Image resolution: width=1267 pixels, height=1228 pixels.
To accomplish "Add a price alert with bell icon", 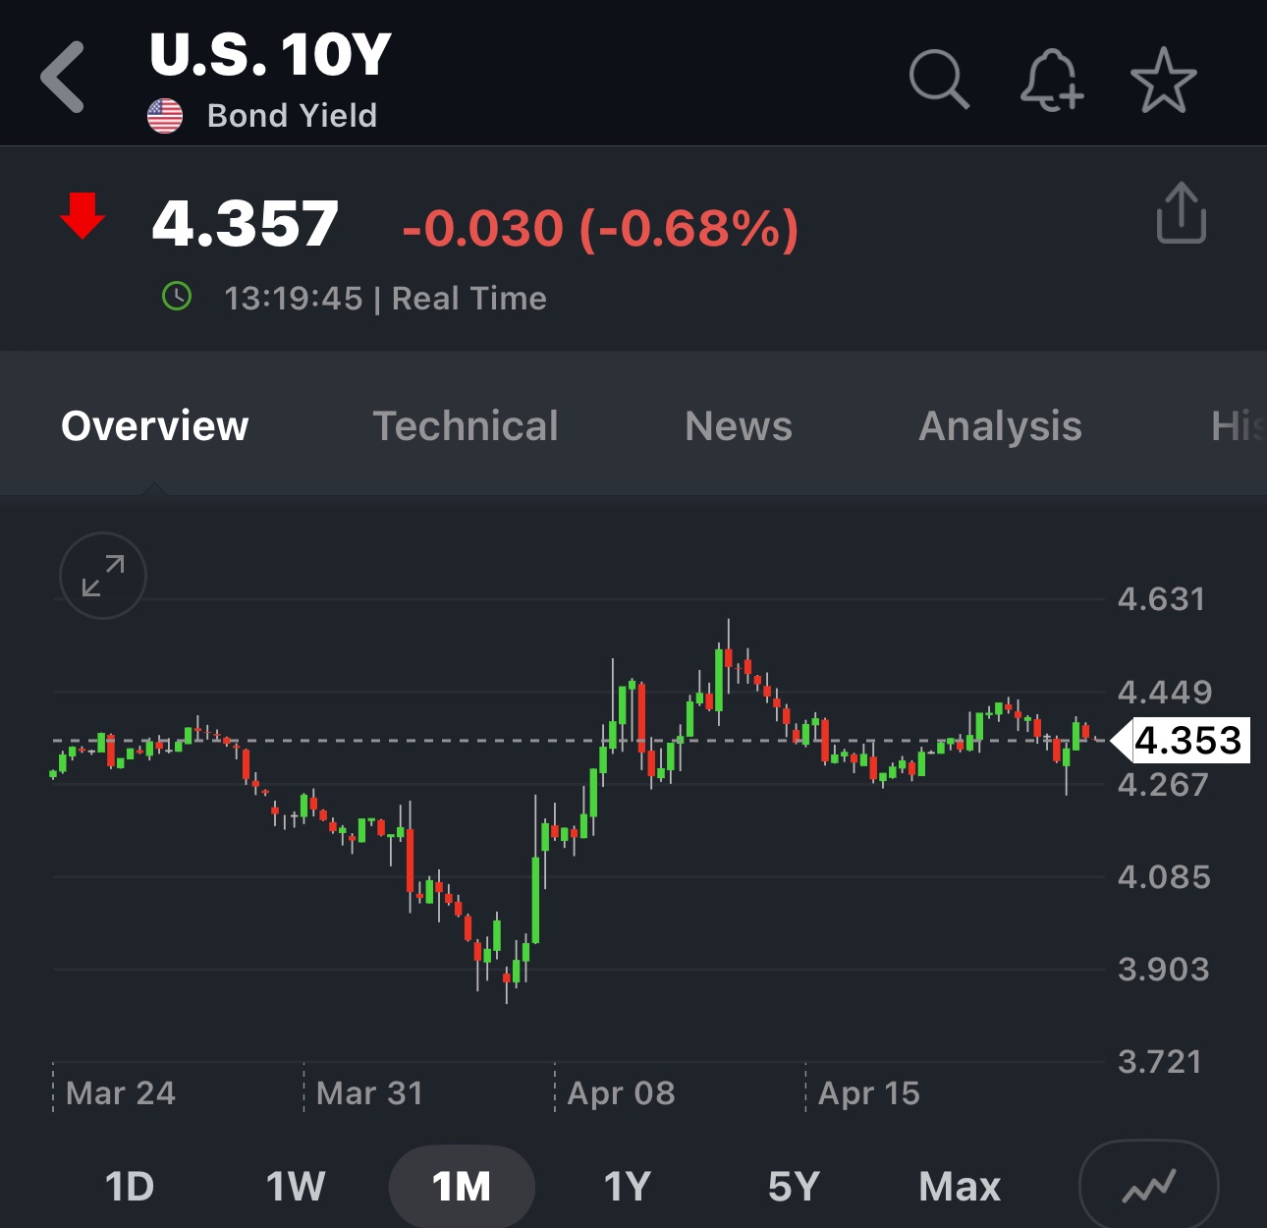I will point(1051,79).
